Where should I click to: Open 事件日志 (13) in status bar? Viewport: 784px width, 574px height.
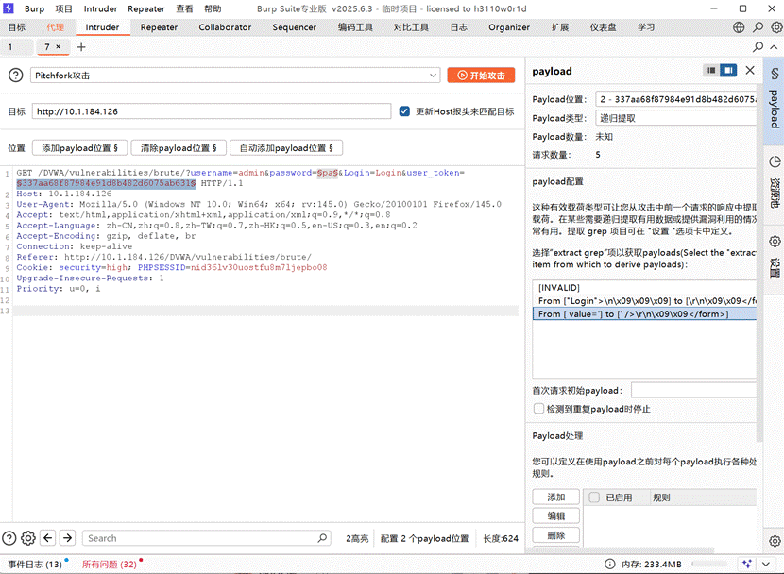(35, 564)
